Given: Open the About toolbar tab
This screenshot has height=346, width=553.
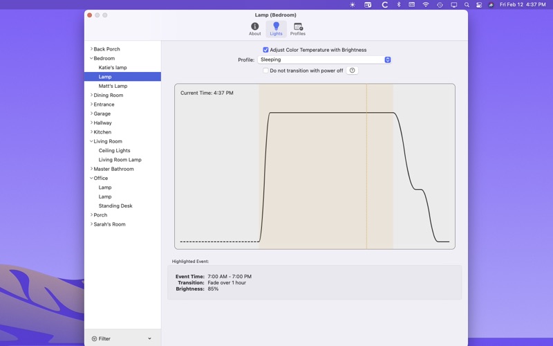Looking at the screenshot, I should [x=254, y=29].
